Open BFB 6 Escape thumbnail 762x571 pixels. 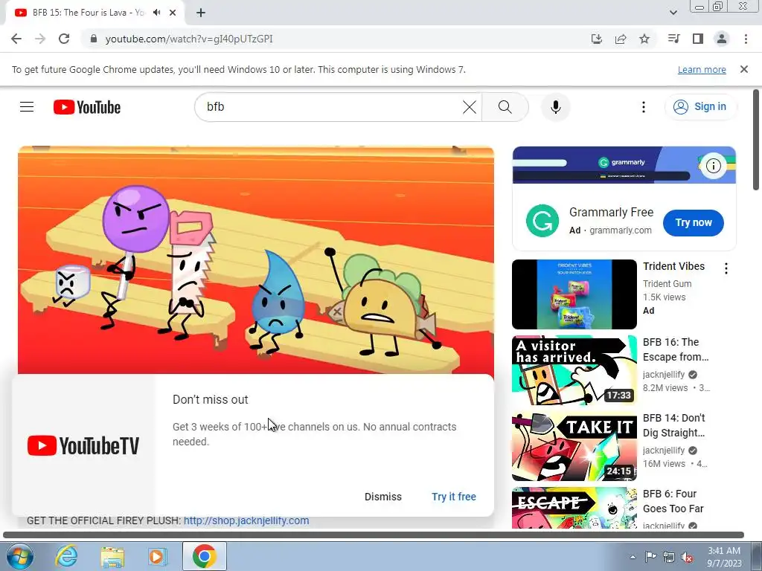(574, 508)
